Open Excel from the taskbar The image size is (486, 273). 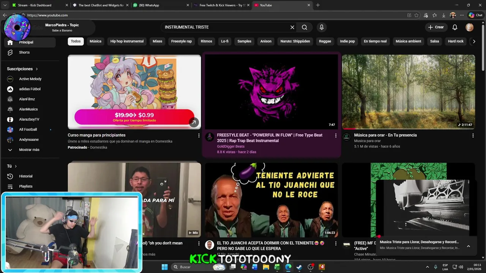[x=277, y=267]
